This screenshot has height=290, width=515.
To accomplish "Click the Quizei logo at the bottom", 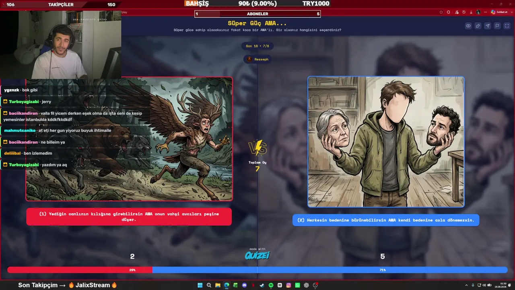I will (257, 255).
